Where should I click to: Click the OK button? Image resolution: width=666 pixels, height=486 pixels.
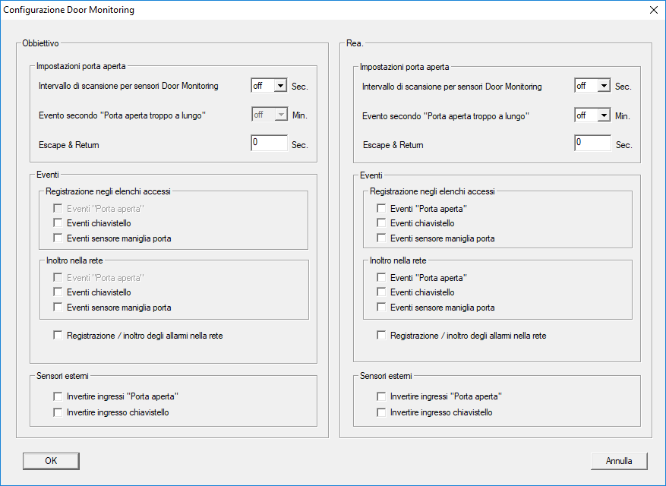[x=51, y=461]
